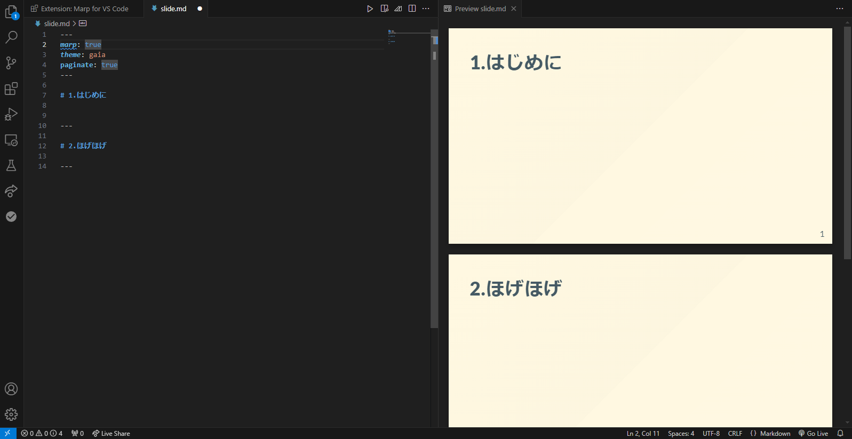Screen dimensions: 852x439
Task: Open the Run and Debug view
Action: [11, 114]
